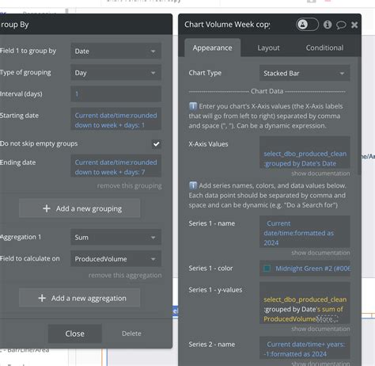Open the comments speech bubble icon
The image size is (375, 366).
(x=341, y=25)
